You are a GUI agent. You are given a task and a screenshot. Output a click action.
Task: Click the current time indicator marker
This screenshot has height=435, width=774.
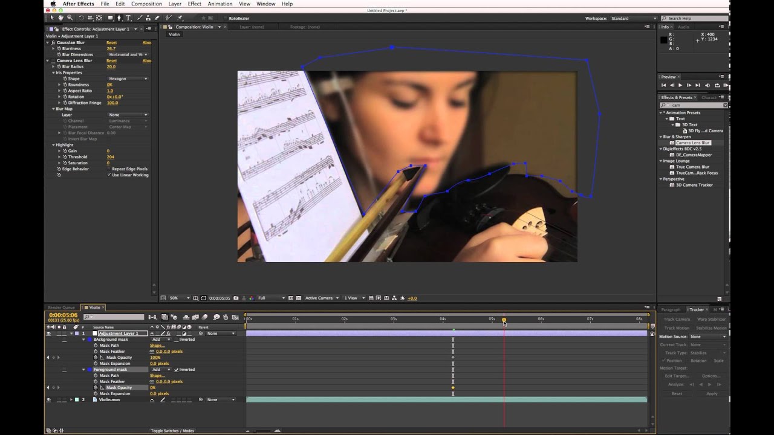pos(504,320)
